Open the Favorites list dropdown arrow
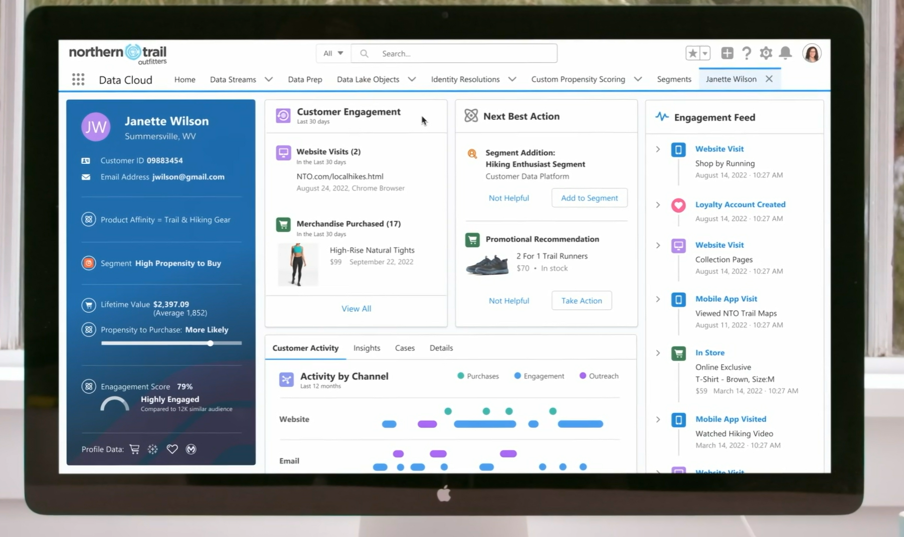This screenshot has width=904, height=537. pos(705,53)
